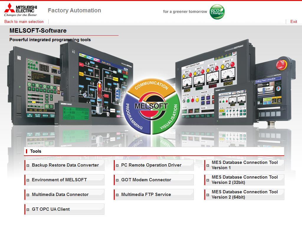Click the MELSOFT circular emblem
Image resolution: width=302 pixels, height=226 pixels.
151,106
